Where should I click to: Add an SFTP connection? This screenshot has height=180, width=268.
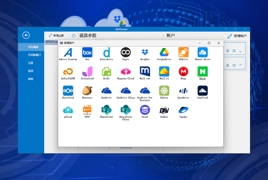pos(87,112)
